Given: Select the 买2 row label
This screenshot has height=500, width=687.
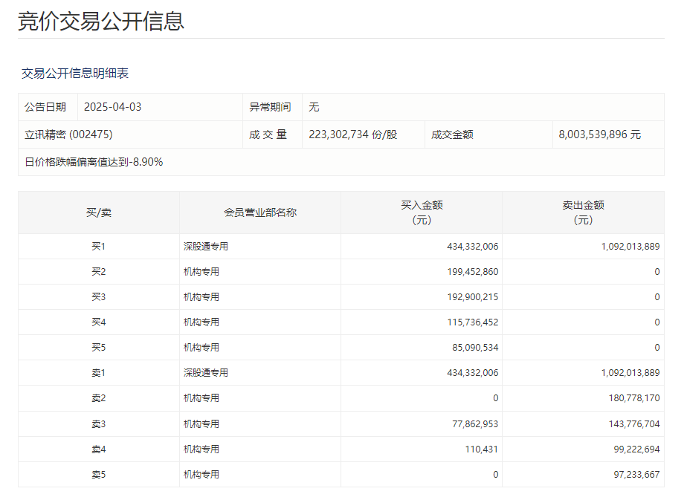Looking at the screenshot, I should 99,272.
